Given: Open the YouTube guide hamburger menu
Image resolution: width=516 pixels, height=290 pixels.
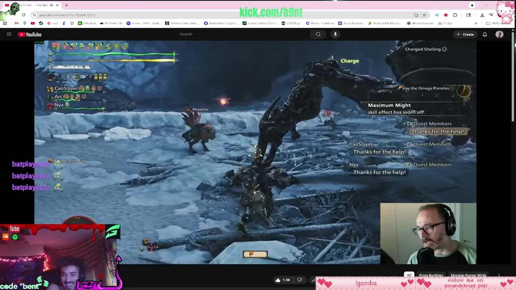Looking at the screenshot, I should click(x=9, y=34).
